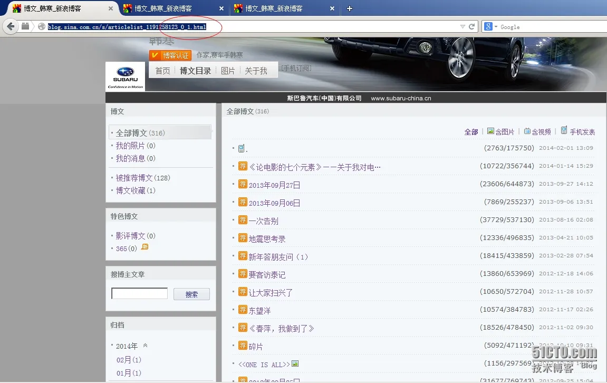
Task: Click image icon beside <<ONE IS ALL>>
Action: 295,363
